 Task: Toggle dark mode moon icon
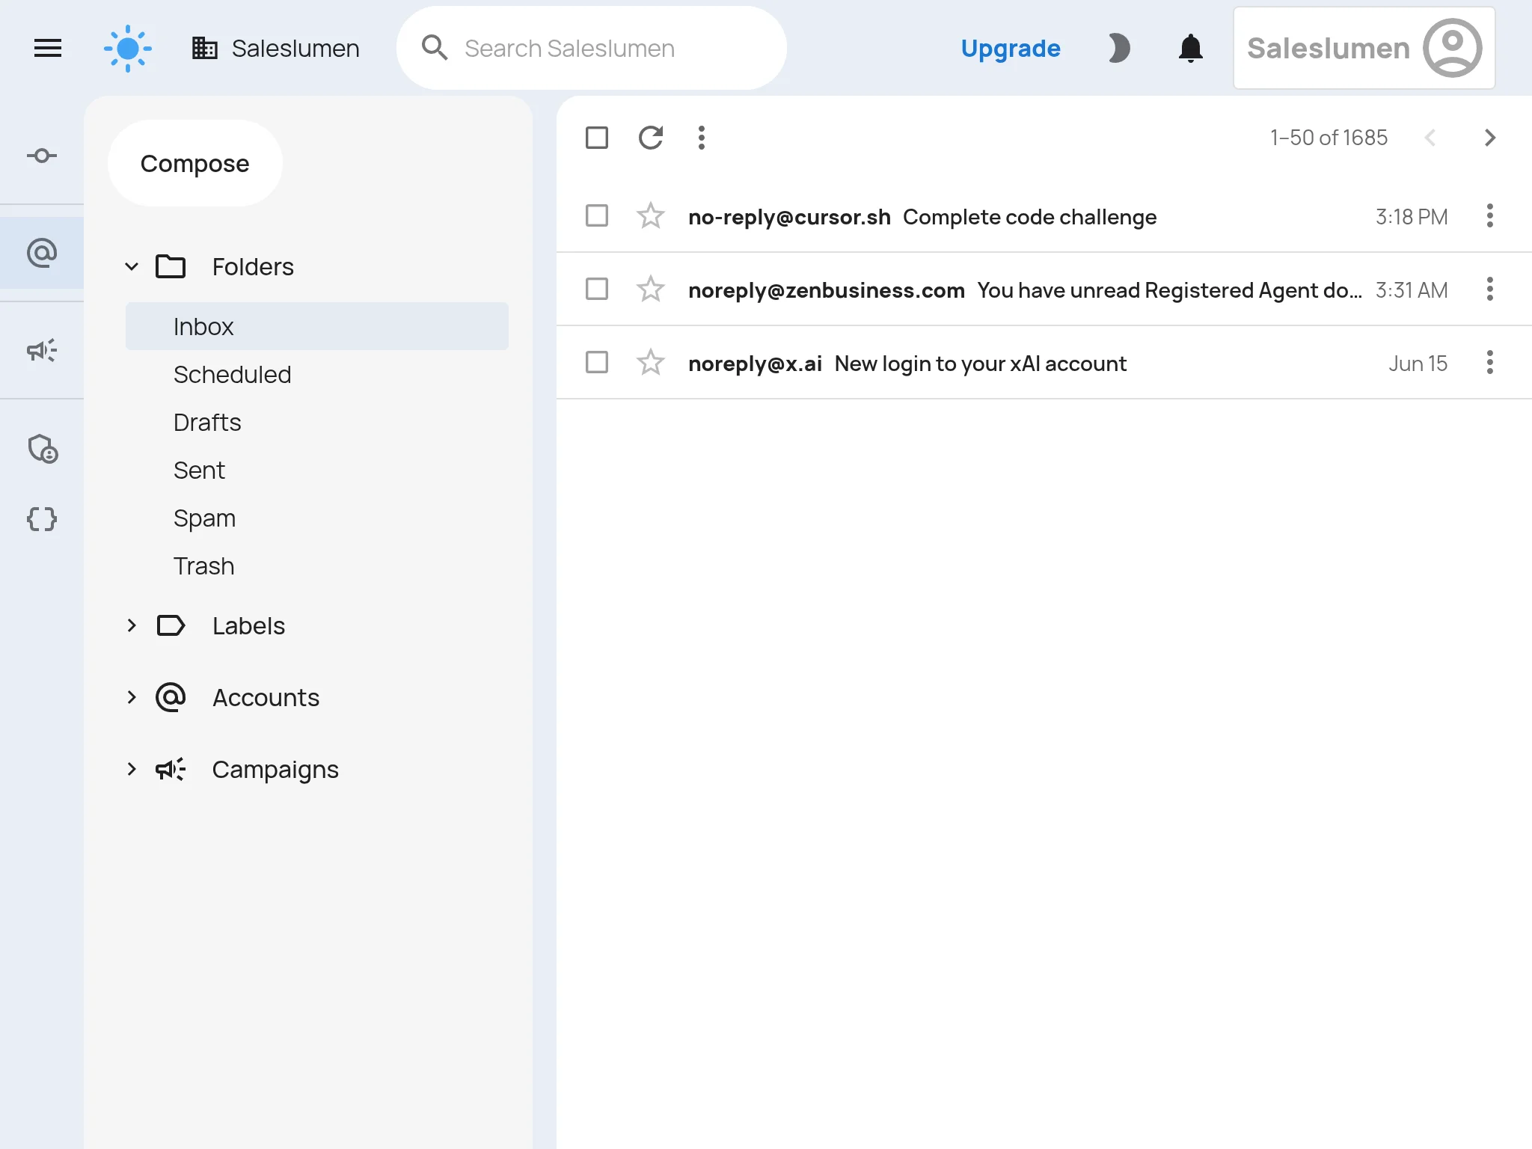1118,49
